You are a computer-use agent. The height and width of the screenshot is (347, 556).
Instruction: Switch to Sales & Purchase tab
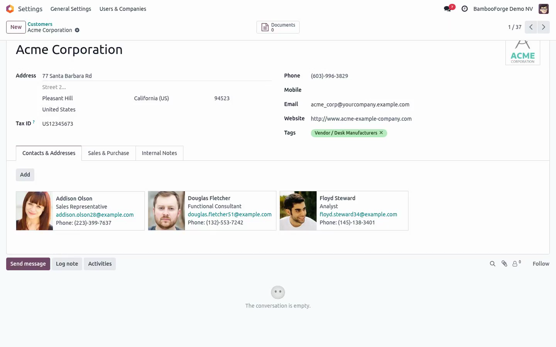108,153
